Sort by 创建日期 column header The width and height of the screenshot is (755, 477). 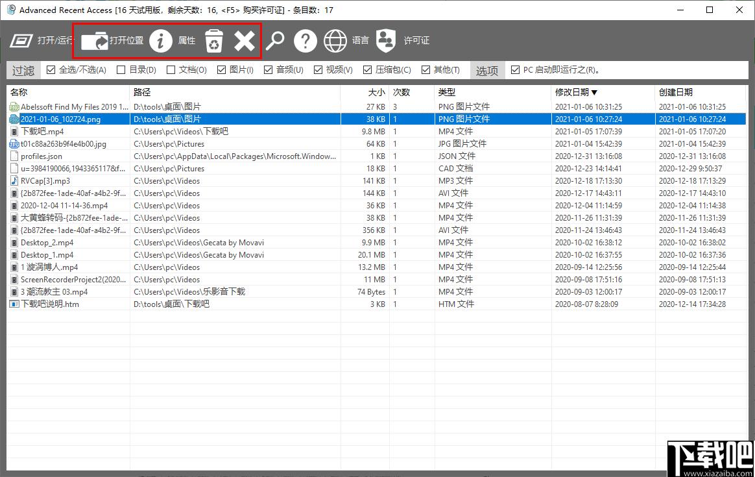point(701,92)
